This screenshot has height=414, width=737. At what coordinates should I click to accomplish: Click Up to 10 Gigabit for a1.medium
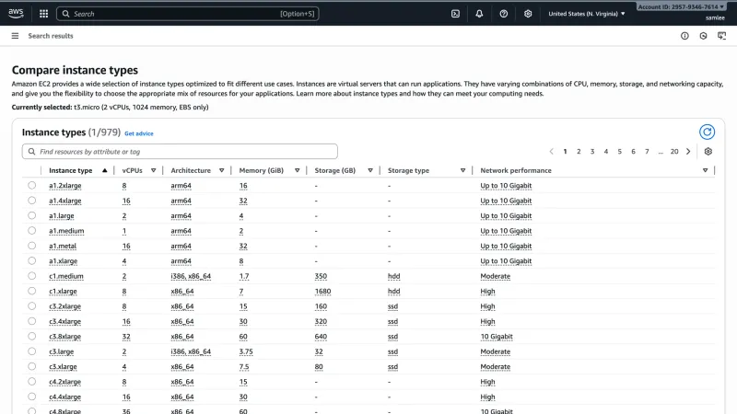point(506,231)
